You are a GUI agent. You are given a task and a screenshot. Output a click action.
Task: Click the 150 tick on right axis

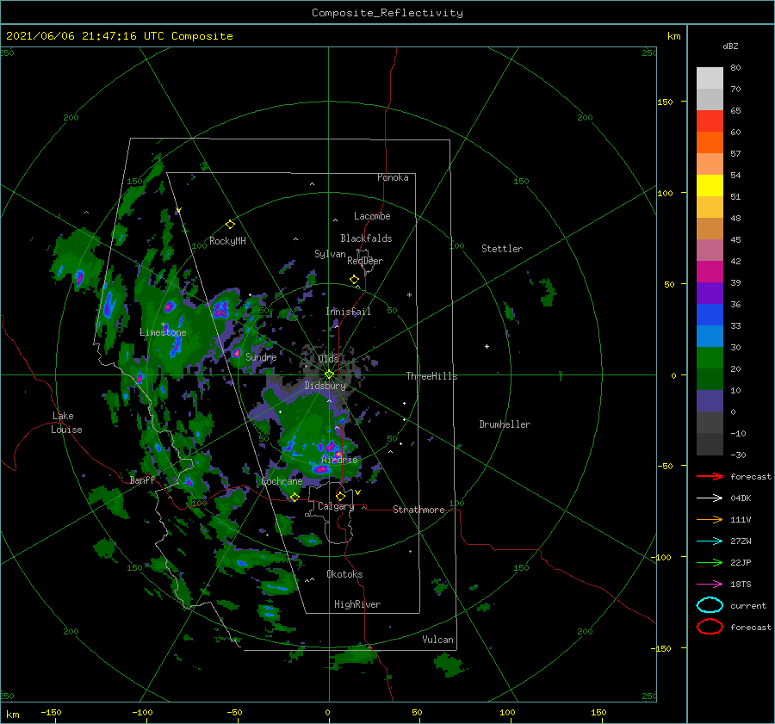(x=665, y=102)
